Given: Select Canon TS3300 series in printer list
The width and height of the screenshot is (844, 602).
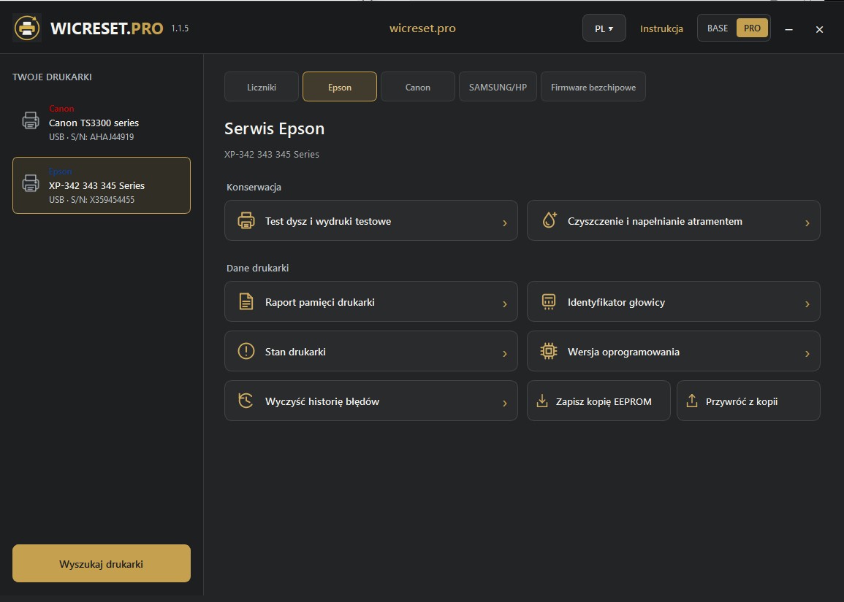Looking at the screenshot, I should point(101,123).
